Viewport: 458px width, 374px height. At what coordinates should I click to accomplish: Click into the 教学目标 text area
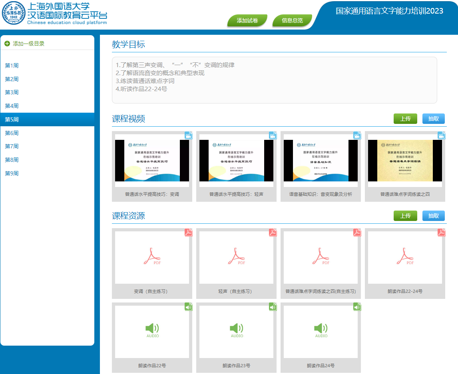pos(274,80)
